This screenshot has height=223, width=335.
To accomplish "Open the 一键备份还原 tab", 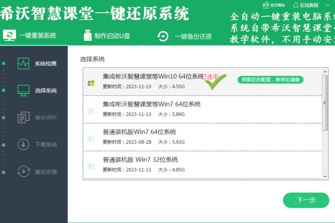I will [x=184, y=36].
